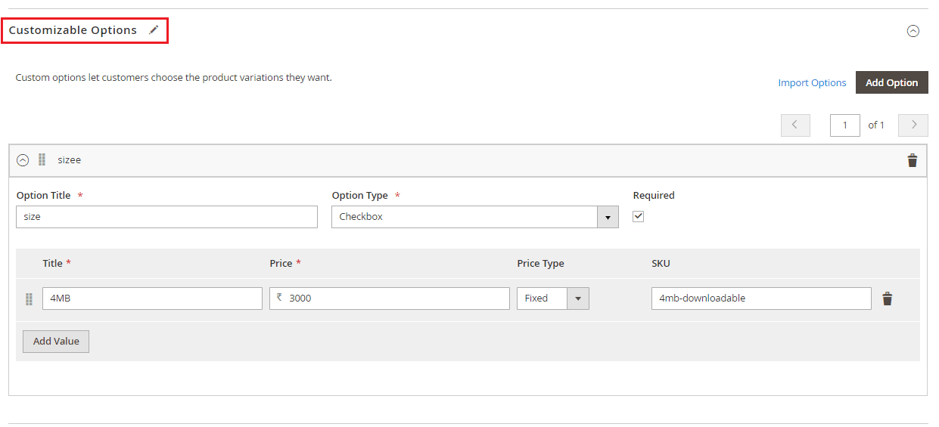Screen dimensions: 939x427
Task: Go to next page of options
Action: 913,125
